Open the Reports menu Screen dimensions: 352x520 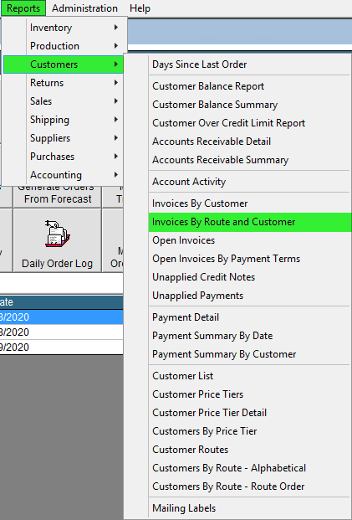(23, 8)
